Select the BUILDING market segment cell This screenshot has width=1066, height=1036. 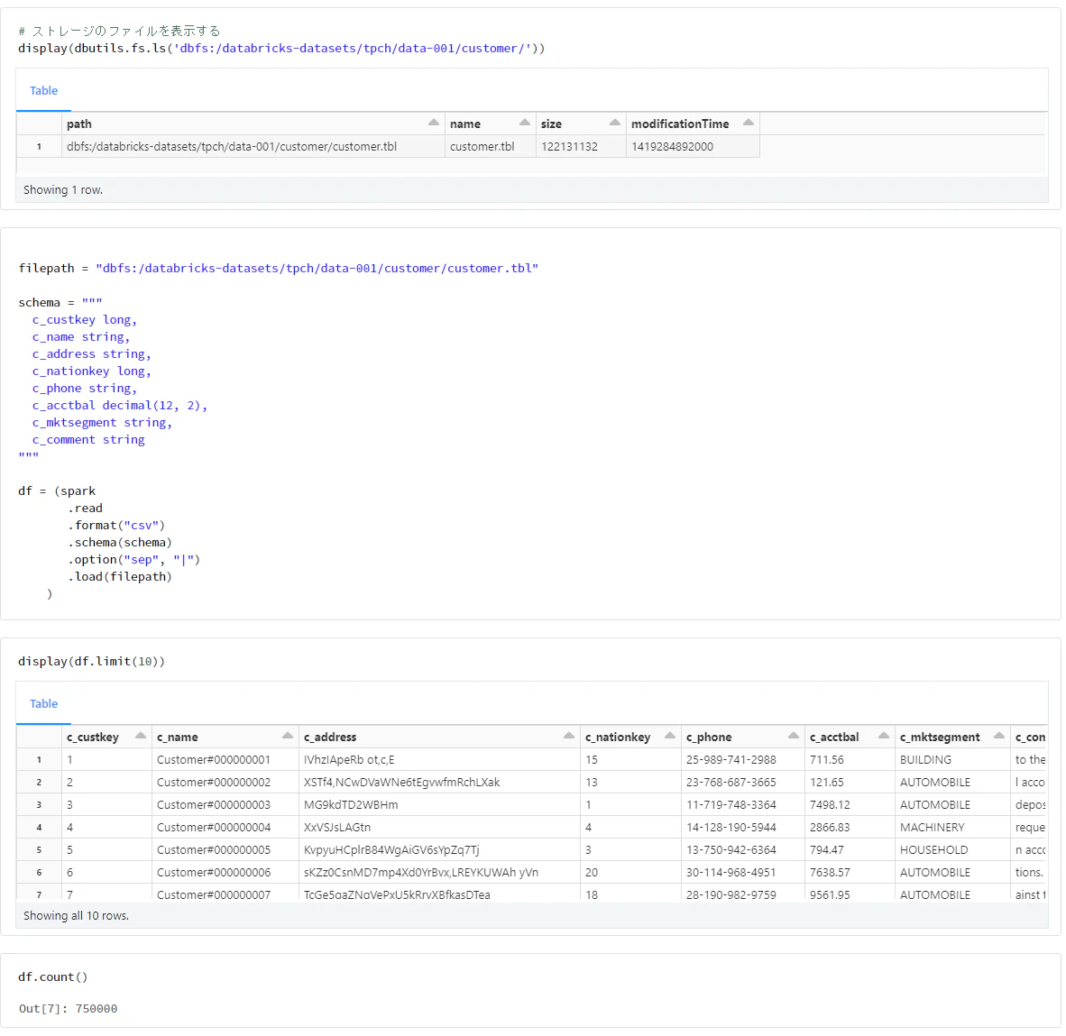[x=952, y=759]
